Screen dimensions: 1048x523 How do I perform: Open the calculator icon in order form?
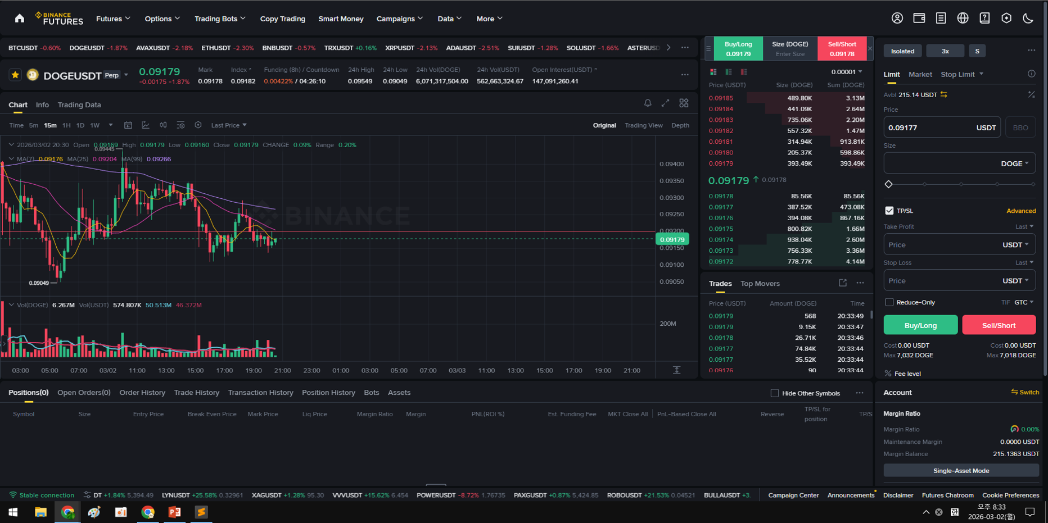pyautogui.click(x=1032, y=94)
